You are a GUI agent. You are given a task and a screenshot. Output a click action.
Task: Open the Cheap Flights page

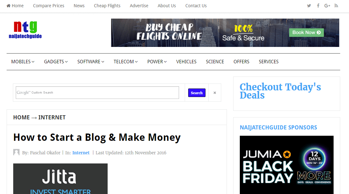pyautogui.click(x=107, y=6)
